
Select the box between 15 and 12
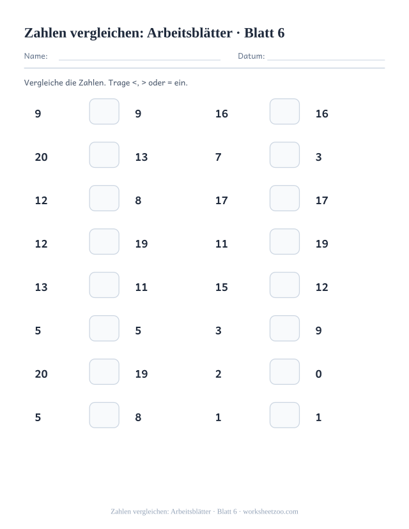[284, 285]
